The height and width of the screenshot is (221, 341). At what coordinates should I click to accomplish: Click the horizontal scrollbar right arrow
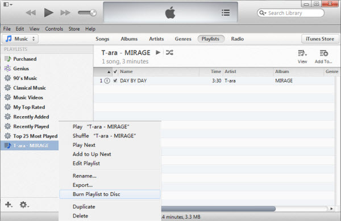(331, 209)
